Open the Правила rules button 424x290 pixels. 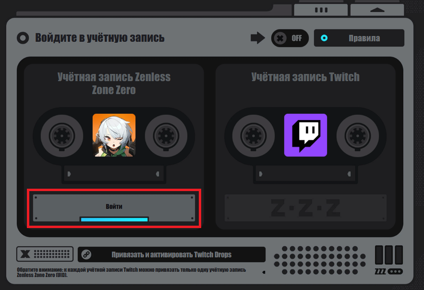tap(359, 38)
